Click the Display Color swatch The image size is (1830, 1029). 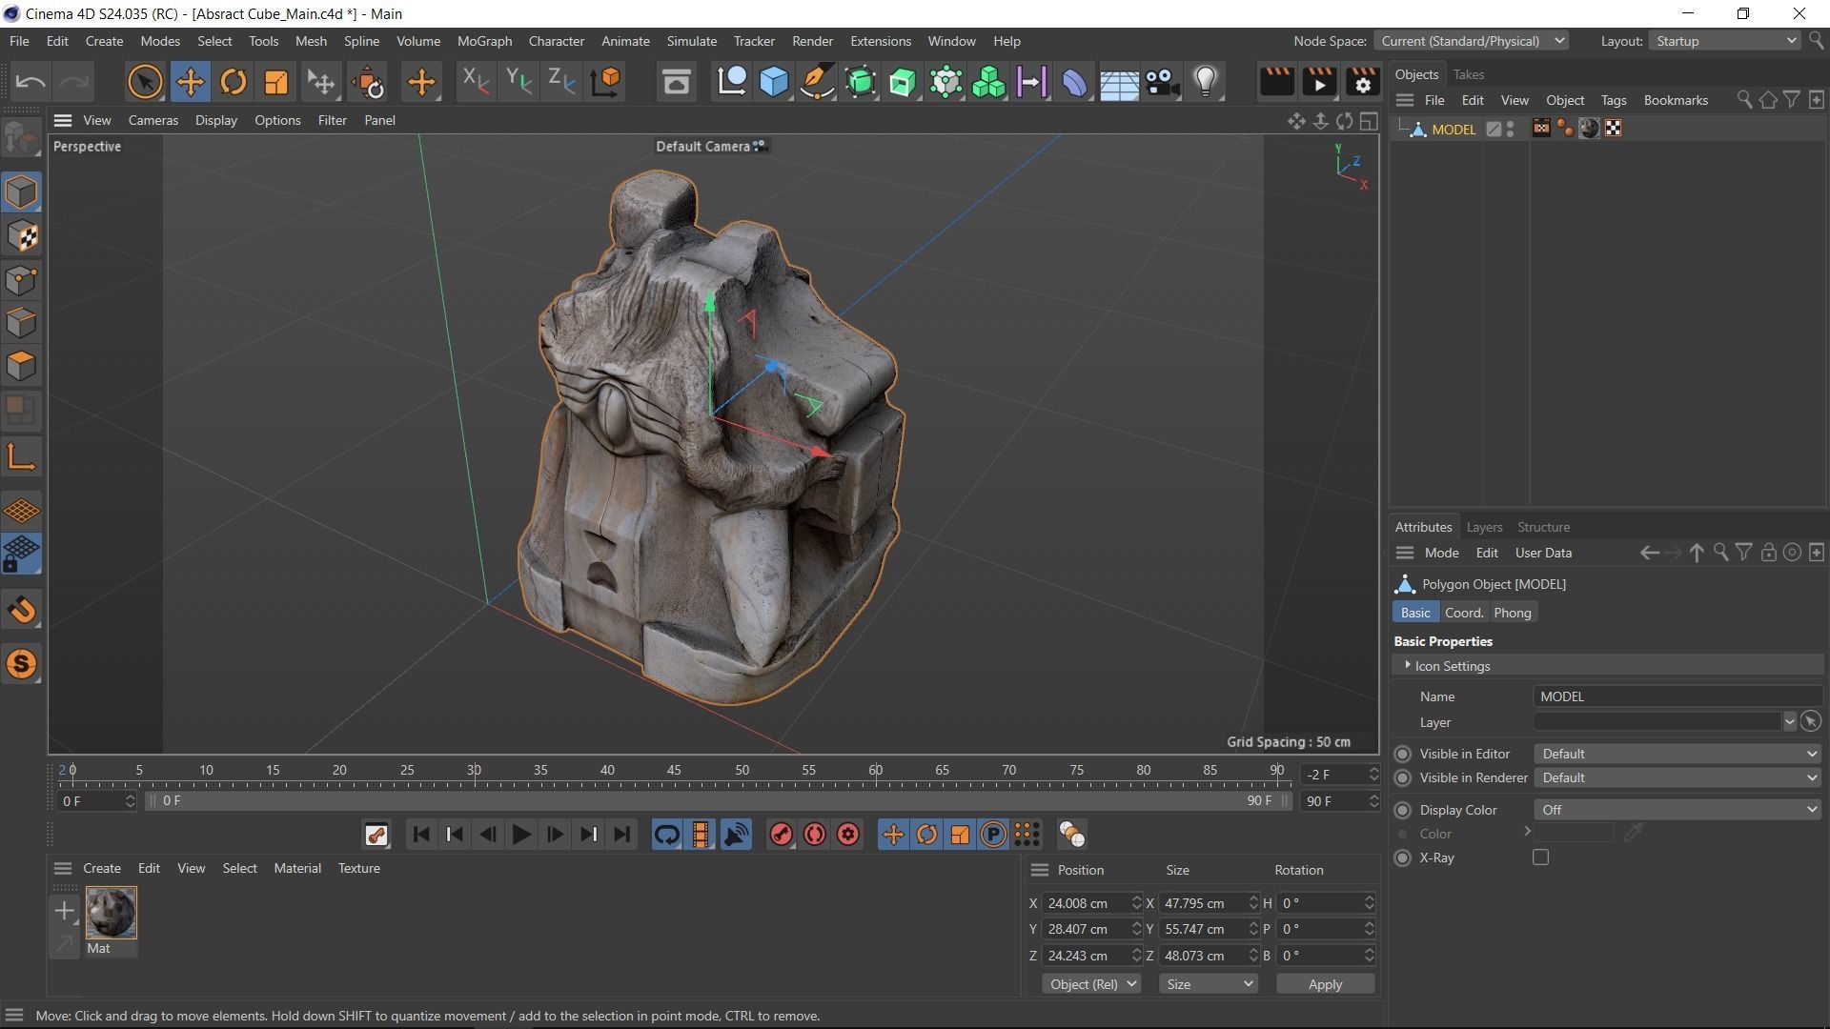point(1573,834)
